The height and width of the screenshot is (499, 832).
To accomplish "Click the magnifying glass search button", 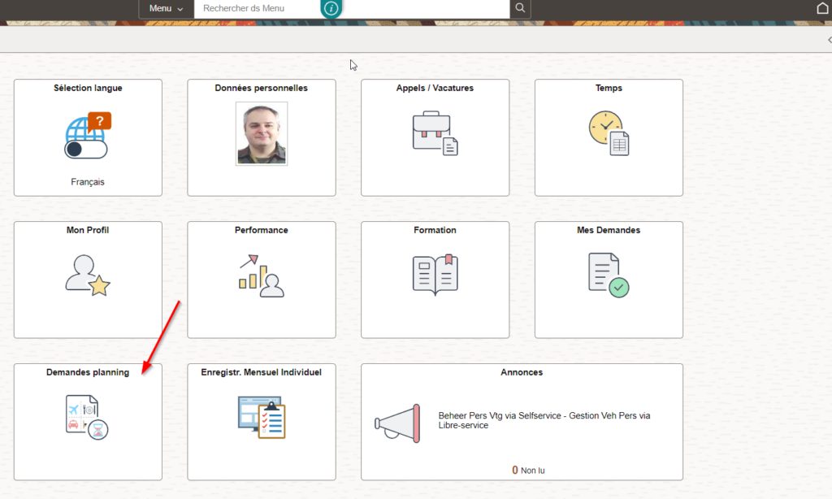I will click(x=521, y=8).
